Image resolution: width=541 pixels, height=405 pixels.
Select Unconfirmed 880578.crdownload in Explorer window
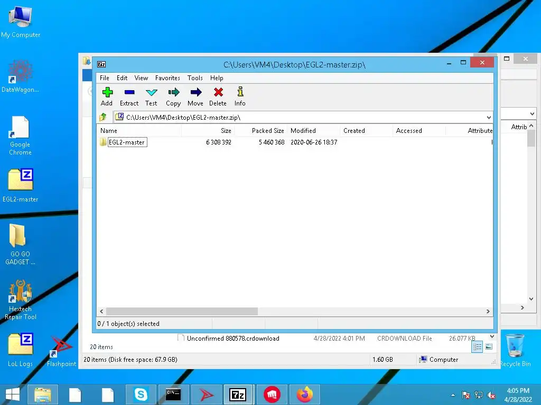[233, 339]
